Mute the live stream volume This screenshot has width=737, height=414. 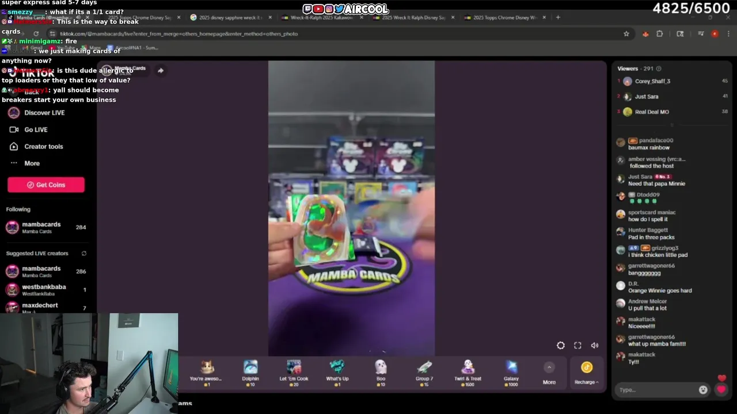(595, 346)
